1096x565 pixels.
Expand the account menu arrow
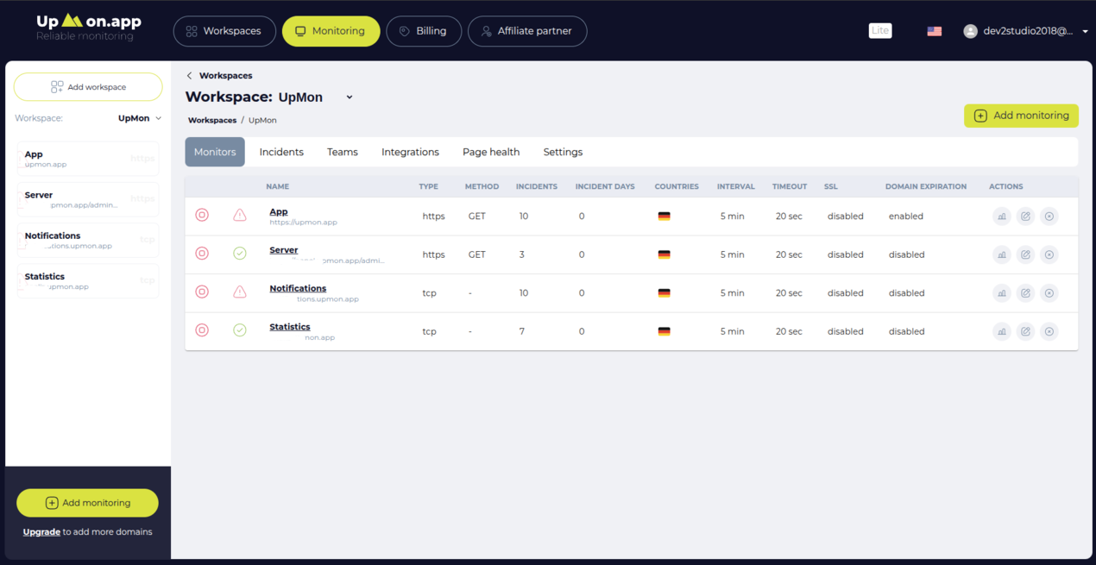tap(1085, 32)
